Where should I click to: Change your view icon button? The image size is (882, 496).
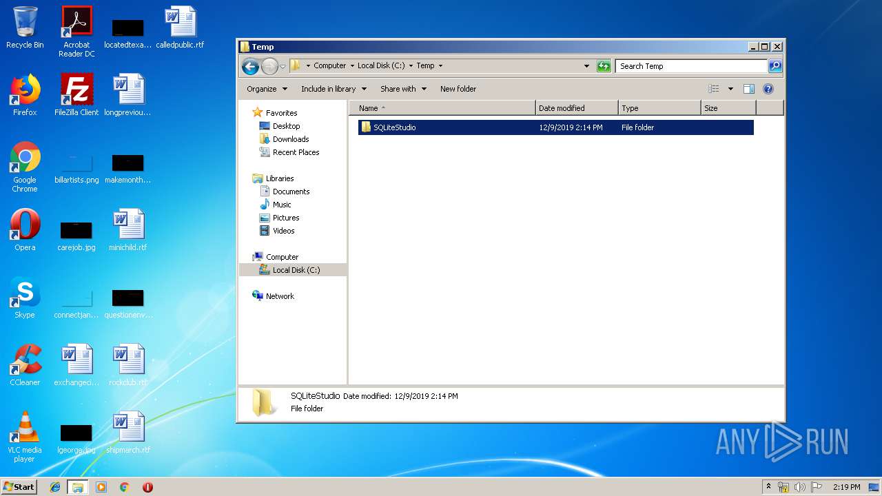pyautogui.click(x=714, y=89)
